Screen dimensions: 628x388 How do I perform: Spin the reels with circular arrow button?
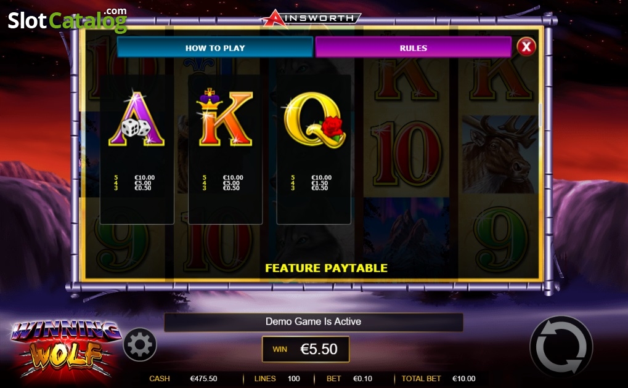point(561,347)
